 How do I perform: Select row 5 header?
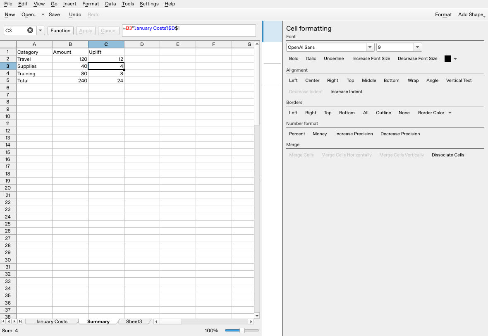coord(8,80)
